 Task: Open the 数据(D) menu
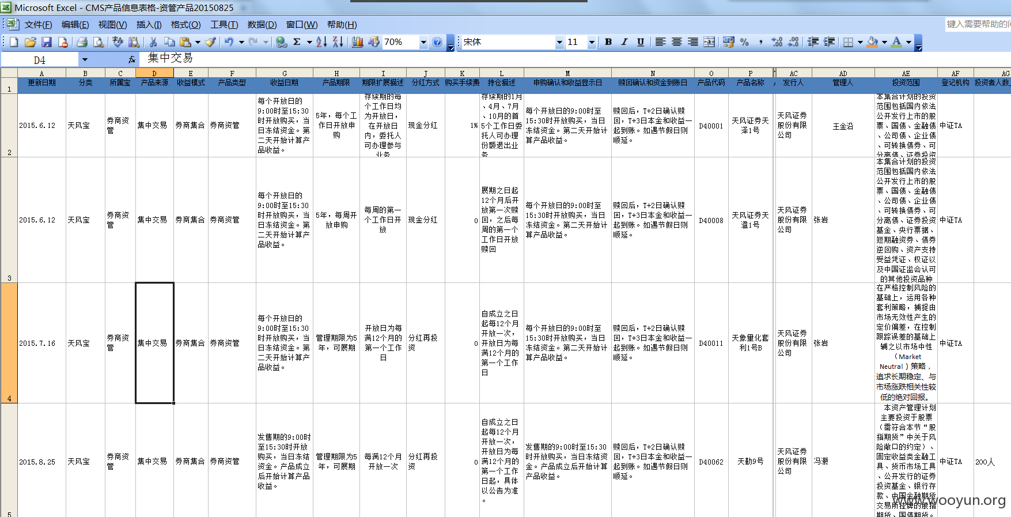[x=262, y=24]
